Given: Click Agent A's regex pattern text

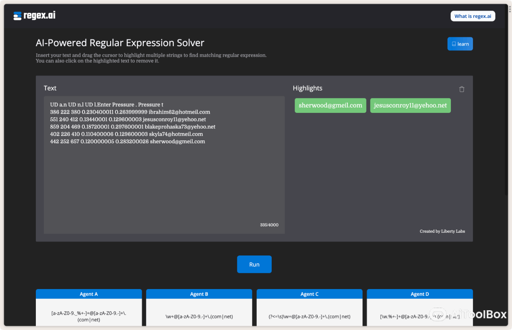Looking at the screenshot, I should pyautogui.click(x=89, y=316).
